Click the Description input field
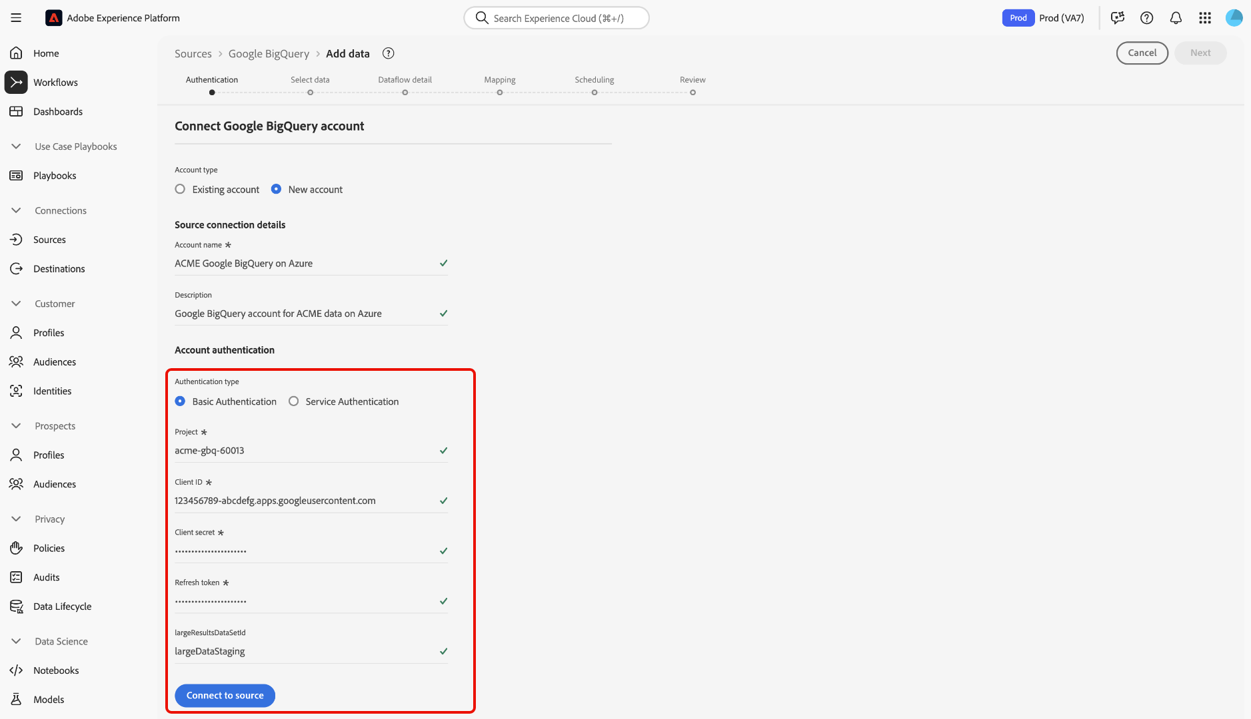The height and width of the screenshot is (719, 1251). pos(311,314)
